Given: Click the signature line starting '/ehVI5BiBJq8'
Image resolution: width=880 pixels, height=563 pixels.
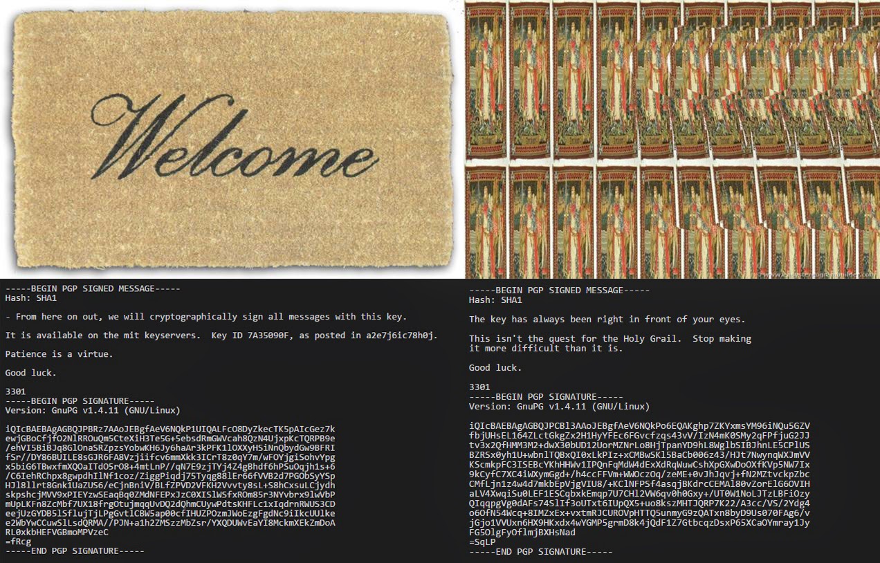Looking at the screenshot, I should pyautogui.click(x=169, y=447).
